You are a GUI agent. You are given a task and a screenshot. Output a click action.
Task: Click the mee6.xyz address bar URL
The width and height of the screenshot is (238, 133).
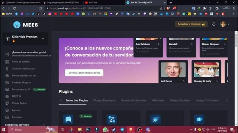click(x=80, y=8)
